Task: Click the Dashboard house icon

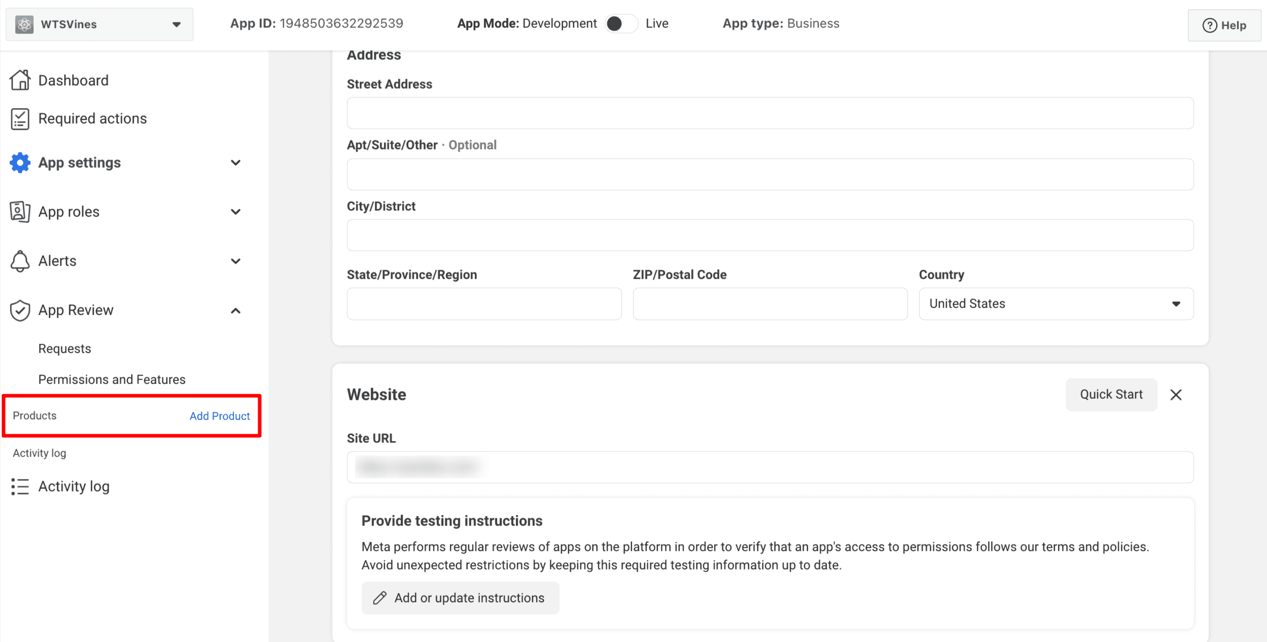Action: 20,80
